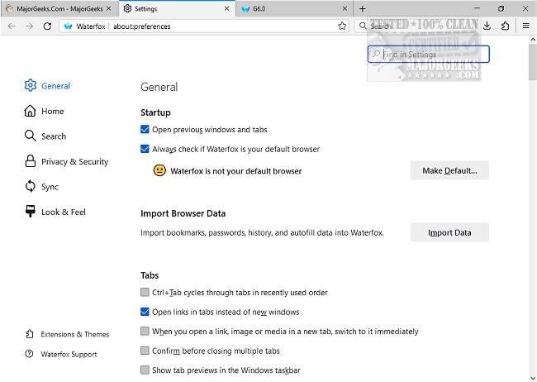Click the 'Waterfox is not your default browser' text
Image resolution: width=537 pixels, height=382 pixels.
[236, 171]
